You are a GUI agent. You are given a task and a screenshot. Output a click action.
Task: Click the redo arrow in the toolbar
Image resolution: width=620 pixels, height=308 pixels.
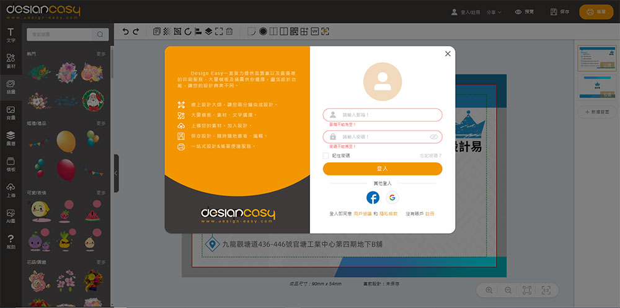136,32
